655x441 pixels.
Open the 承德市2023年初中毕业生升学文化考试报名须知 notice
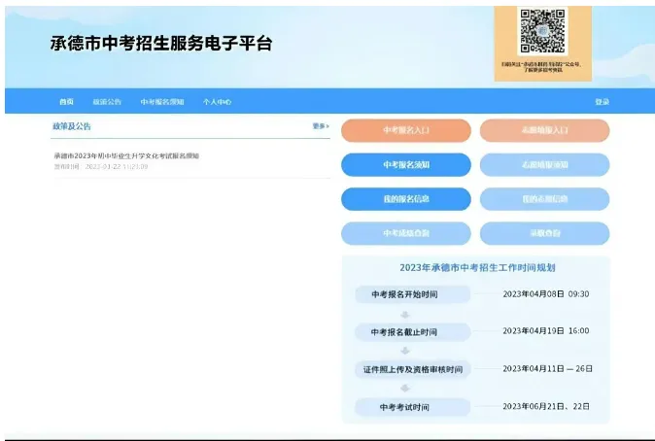pyautogui.click(x=126, y=155)
